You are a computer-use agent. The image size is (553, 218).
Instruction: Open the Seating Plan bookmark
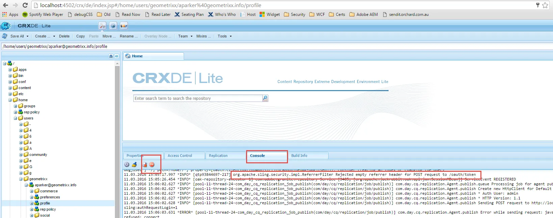[189, 15]
